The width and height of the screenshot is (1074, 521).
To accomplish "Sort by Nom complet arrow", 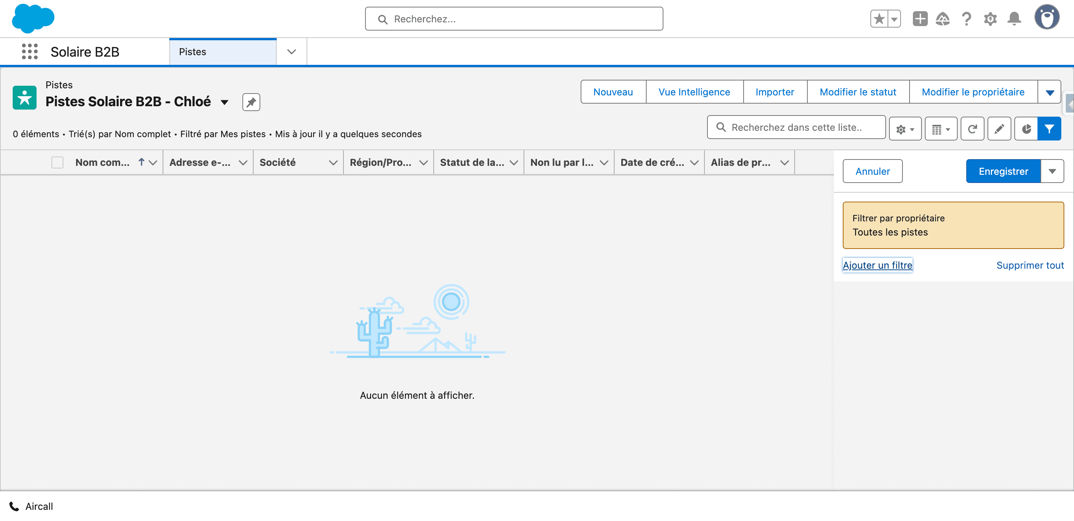I will [141, 162].
